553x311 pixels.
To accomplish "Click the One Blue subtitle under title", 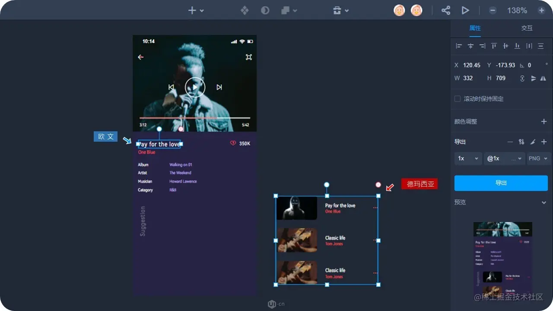I will coord(146,152).
